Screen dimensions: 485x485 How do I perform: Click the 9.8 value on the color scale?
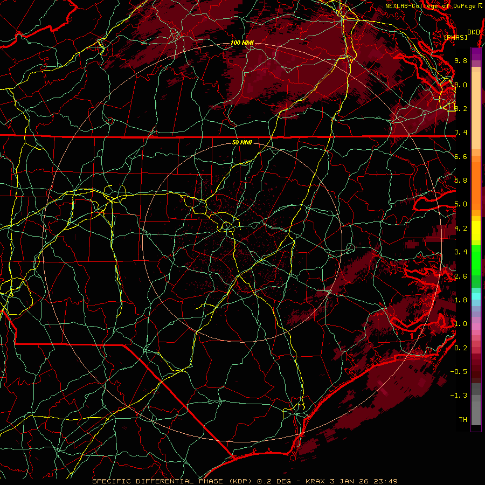(461, 60)
